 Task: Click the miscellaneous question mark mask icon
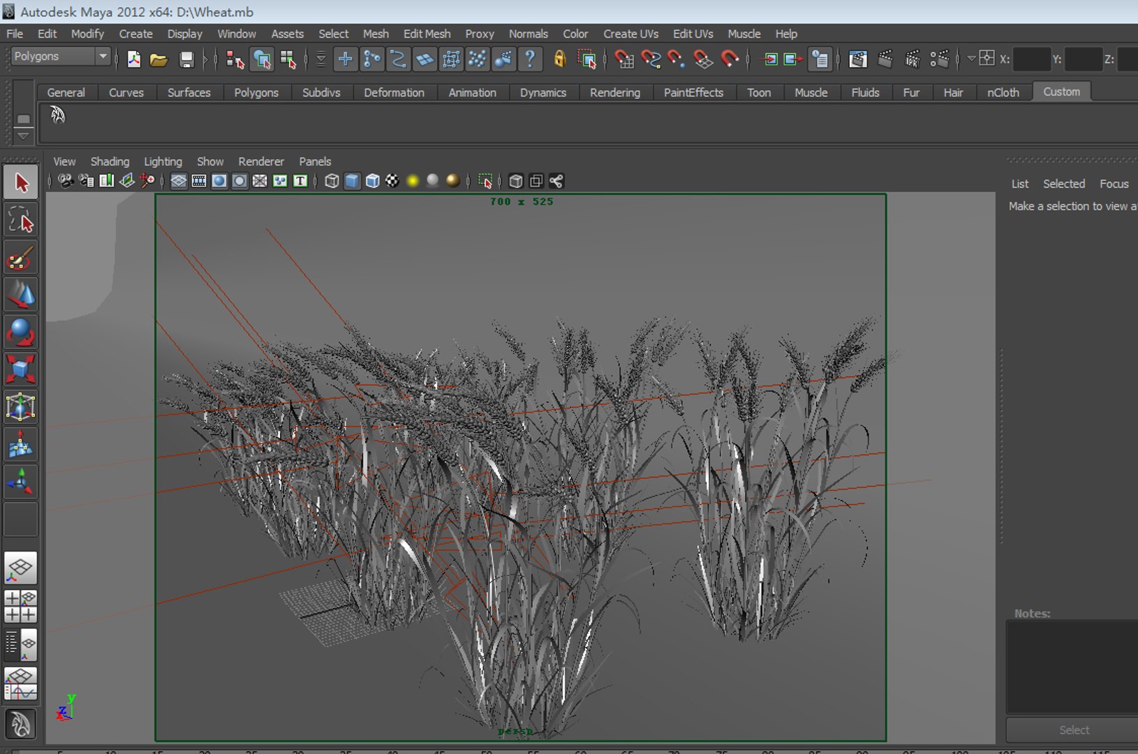point(530,59)
